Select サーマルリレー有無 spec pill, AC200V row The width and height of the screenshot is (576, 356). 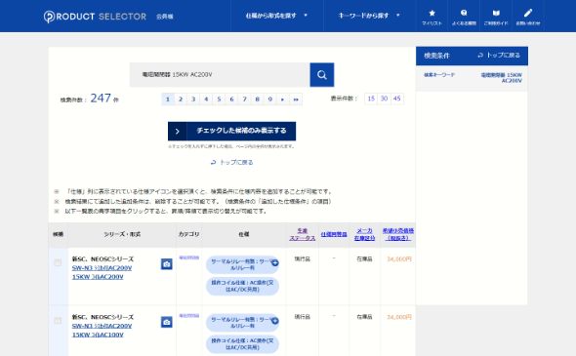click(242, 265)
